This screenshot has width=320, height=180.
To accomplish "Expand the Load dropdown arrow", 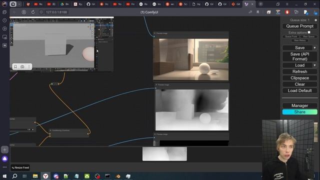I will (x=315, y=65).
